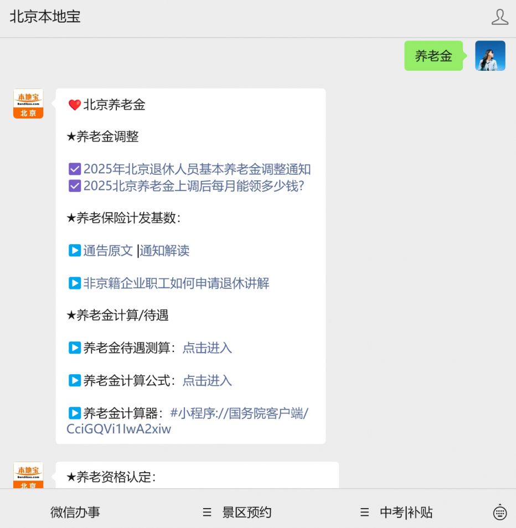
Task: Open the profile icon in the top-right corner
Action: pos(500,17)
